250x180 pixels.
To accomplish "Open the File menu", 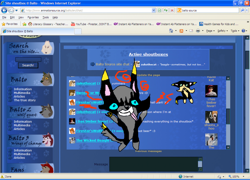I will (x=4, y=17).
